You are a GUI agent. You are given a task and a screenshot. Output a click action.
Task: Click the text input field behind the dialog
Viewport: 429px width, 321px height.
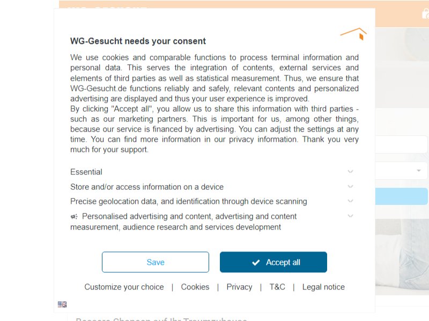click(401, 144)
